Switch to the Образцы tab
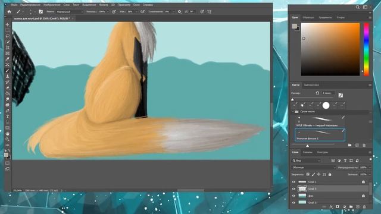The width and height of the screenshot is (381, 214). 308,17
